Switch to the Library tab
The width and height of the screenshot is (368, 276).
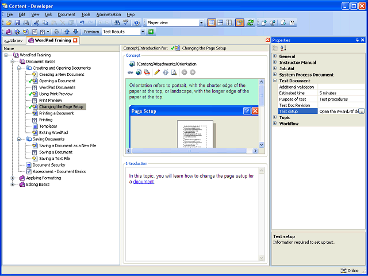pos(14,41)
